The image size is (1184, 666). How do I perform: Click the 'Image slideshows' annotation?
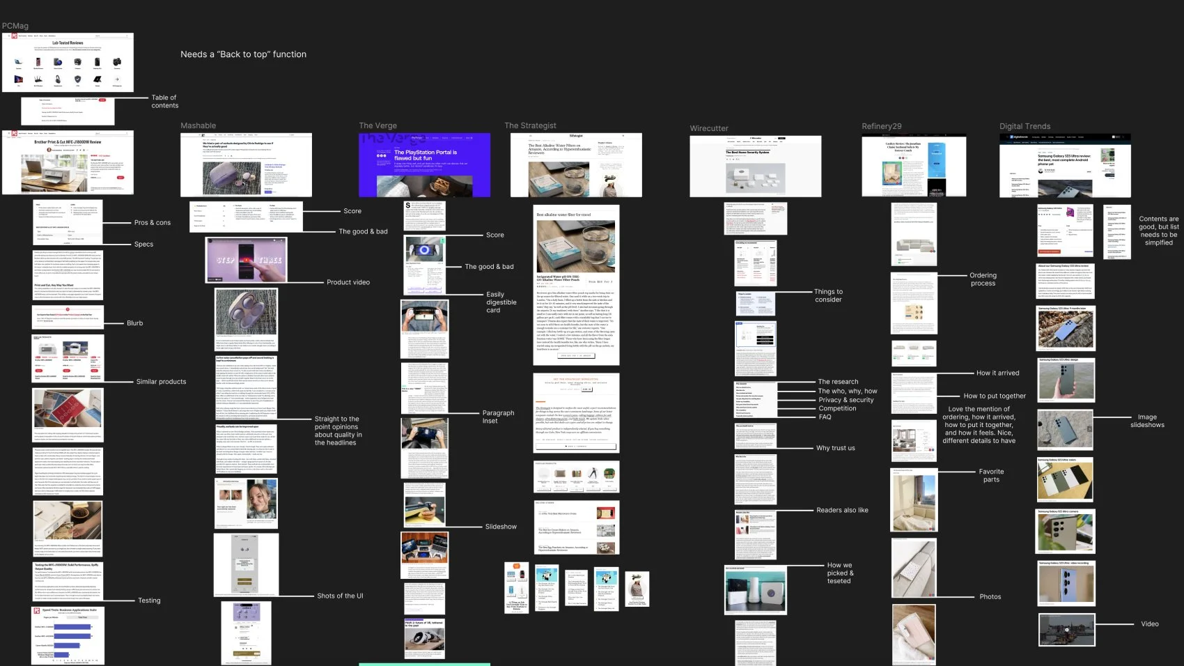click(x=1147, y=421)
